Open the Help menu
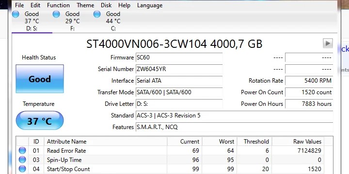The image size is (349, 174). [x=124, y=5]
